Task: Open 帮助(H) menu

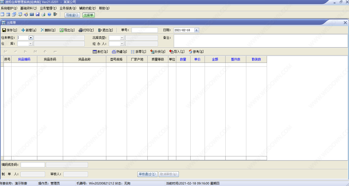Action: (x=104, y=8)
